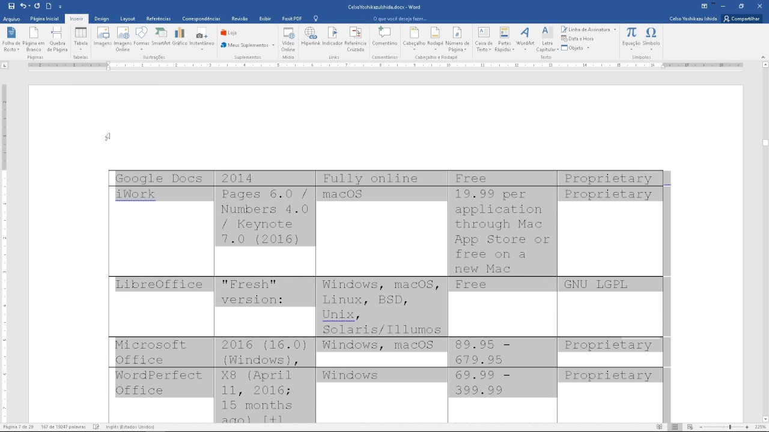The image size is (769, 432).
Task: Undo the last action
Action: 24,6
